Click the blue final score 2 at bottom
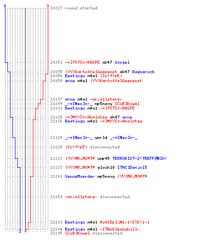Screen dimensions: 224x249 (x=20, y=231)
